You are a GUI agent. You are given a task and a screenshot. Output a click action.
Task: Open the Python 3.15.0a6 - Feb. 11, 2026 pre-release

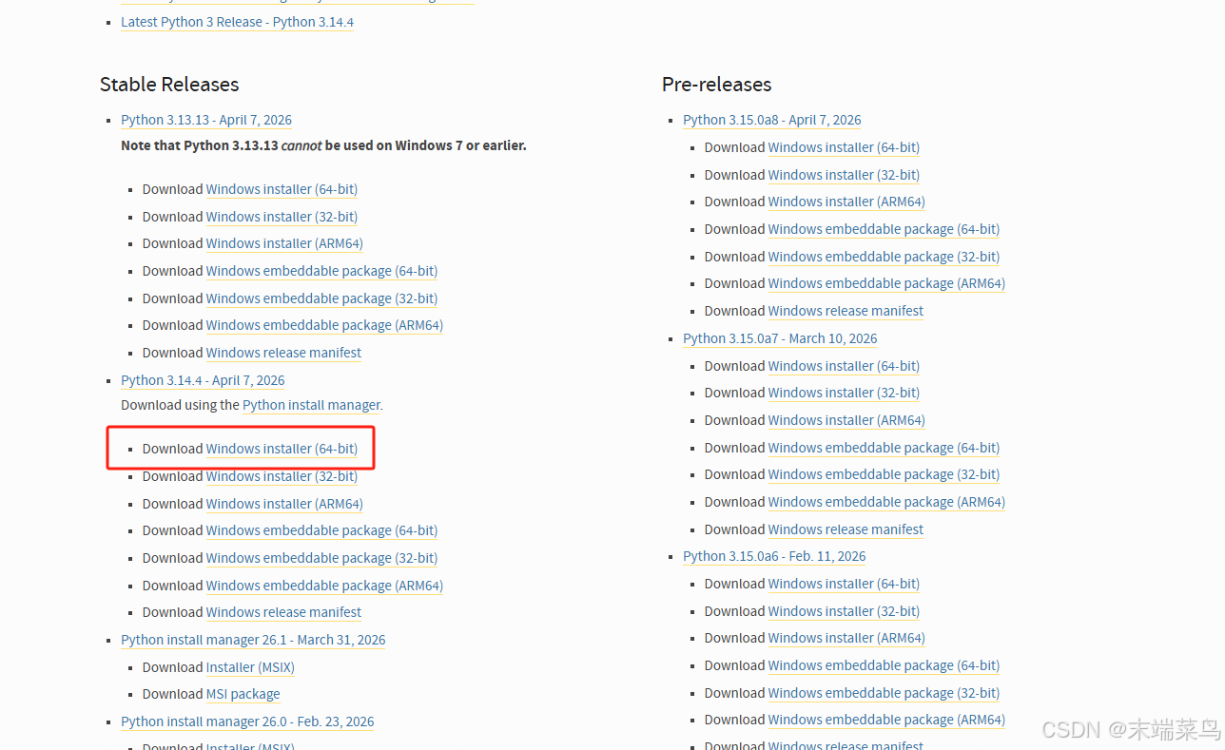coord(774,556)
